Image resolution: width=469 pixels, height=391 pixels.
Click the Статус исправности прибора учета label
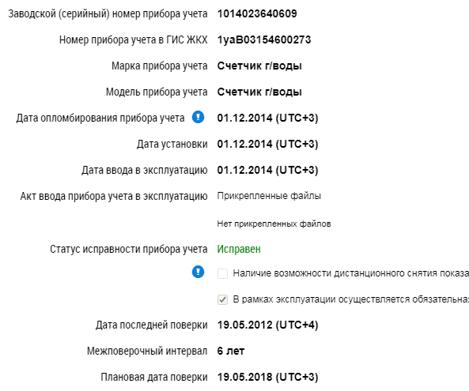129,249
